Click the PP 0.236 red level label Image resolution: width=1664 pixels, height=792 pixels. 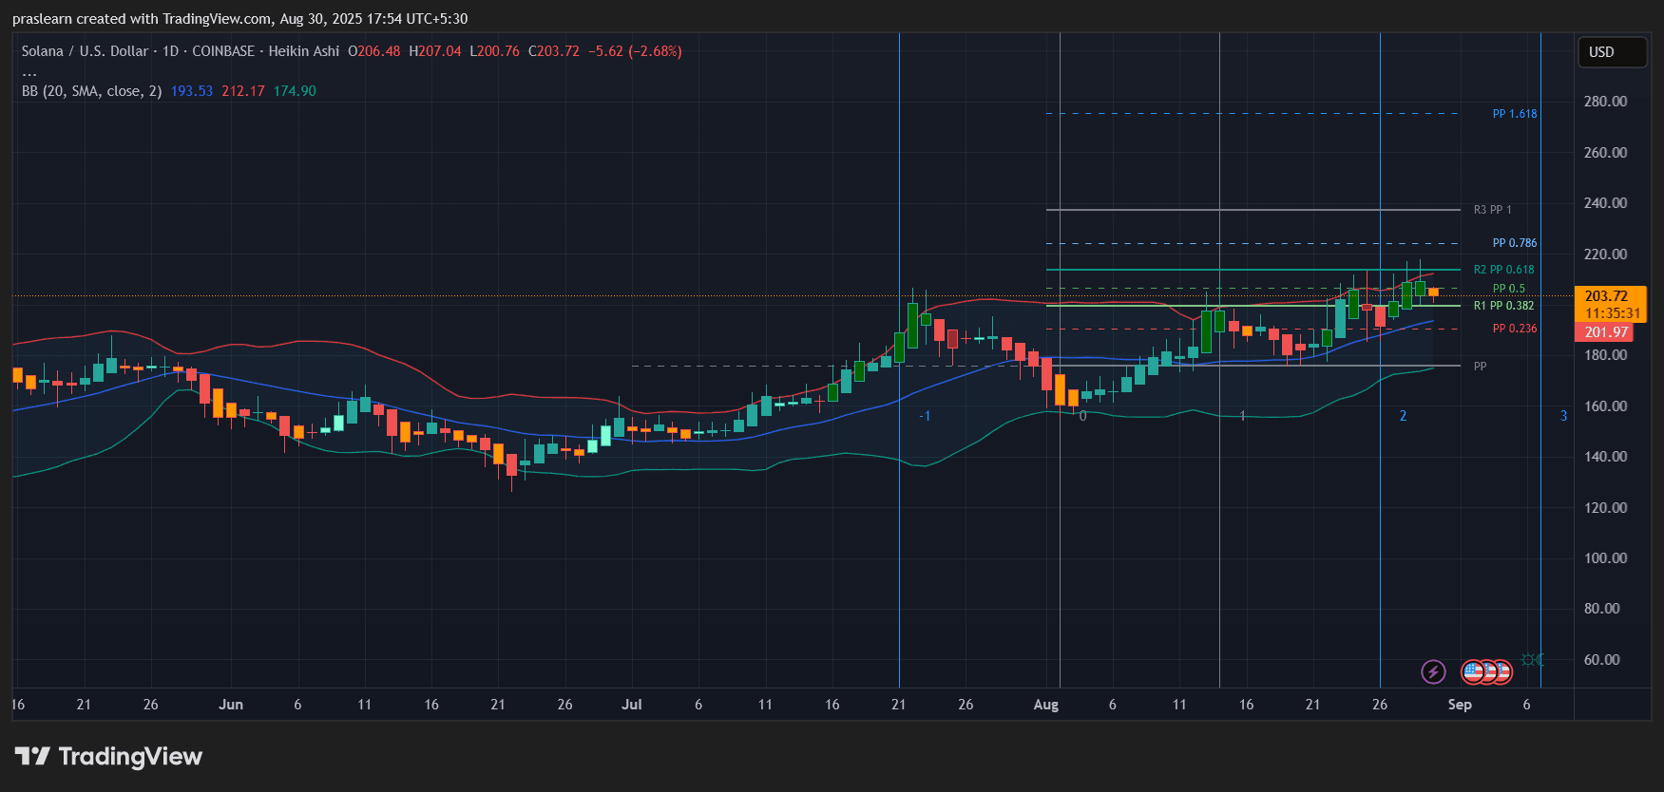point(1514,329)
